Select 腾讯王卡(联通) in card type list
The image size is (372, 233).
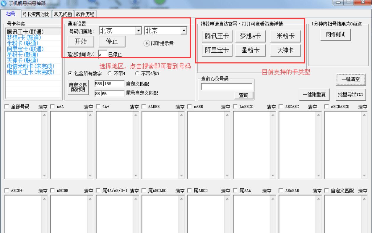pos(33,32)
